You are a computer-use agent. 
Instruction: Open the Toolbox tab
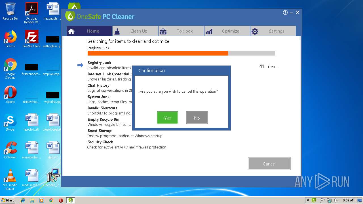point(181,31)
